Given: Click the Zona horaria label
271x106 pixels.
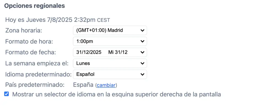Looking at the screenshot, I should (x=24, y=31).
